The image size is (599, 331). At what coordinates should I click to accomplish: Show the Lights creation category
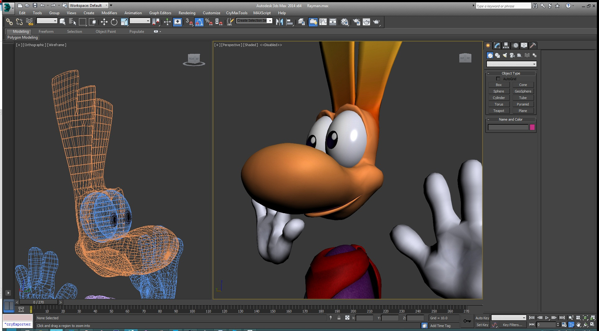point(505,55)
